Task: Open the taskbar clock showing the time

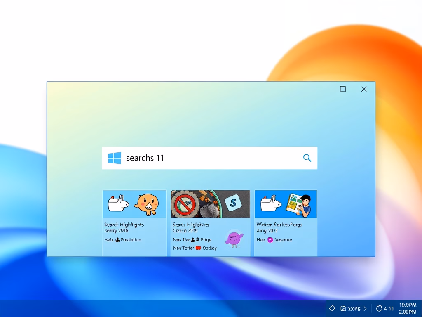Action: point(408,308)
